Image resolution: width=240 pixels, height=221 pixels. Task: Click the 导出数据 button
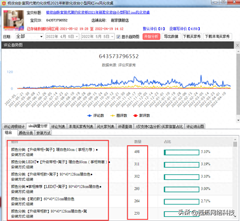tap(171, 37)
